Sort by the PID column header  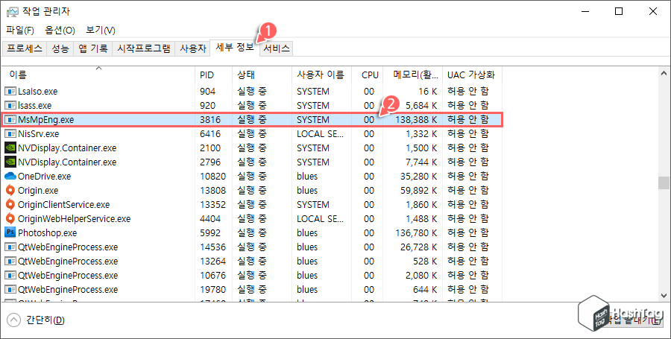coord(213,75)
